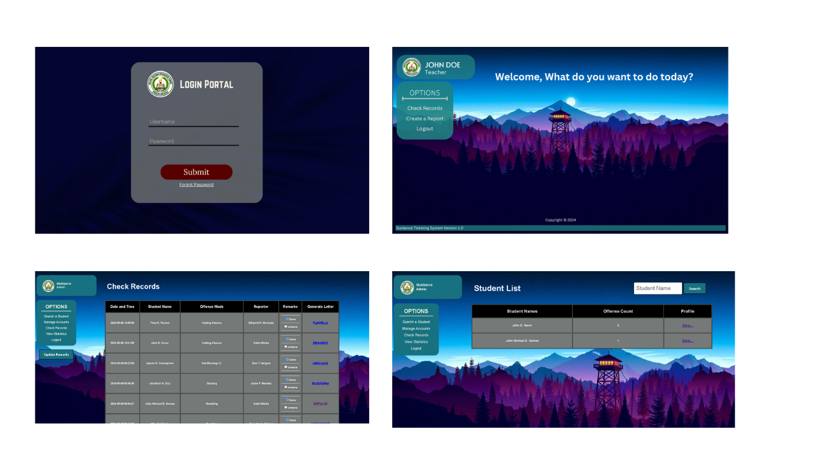This screenshot has width=832, height=468.
Task: Click the welcome heading text
Action: pos(594,77)
